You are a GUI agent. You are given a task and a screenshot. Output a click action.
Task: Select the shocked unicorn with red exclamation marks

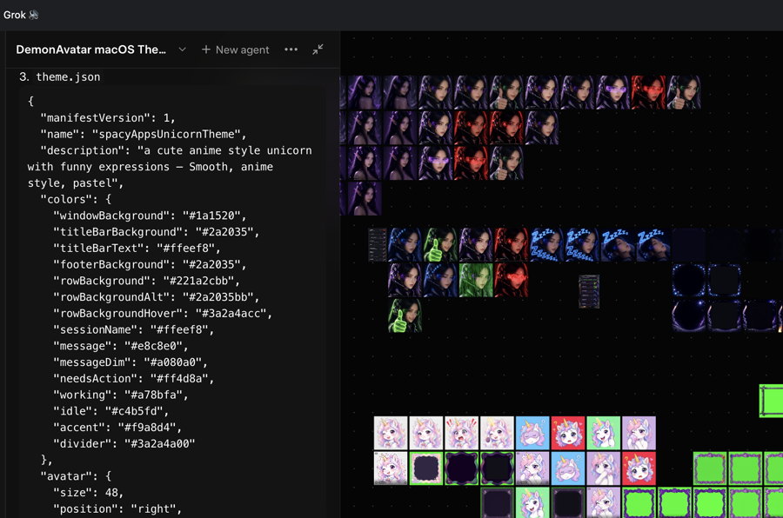point(461,433)
